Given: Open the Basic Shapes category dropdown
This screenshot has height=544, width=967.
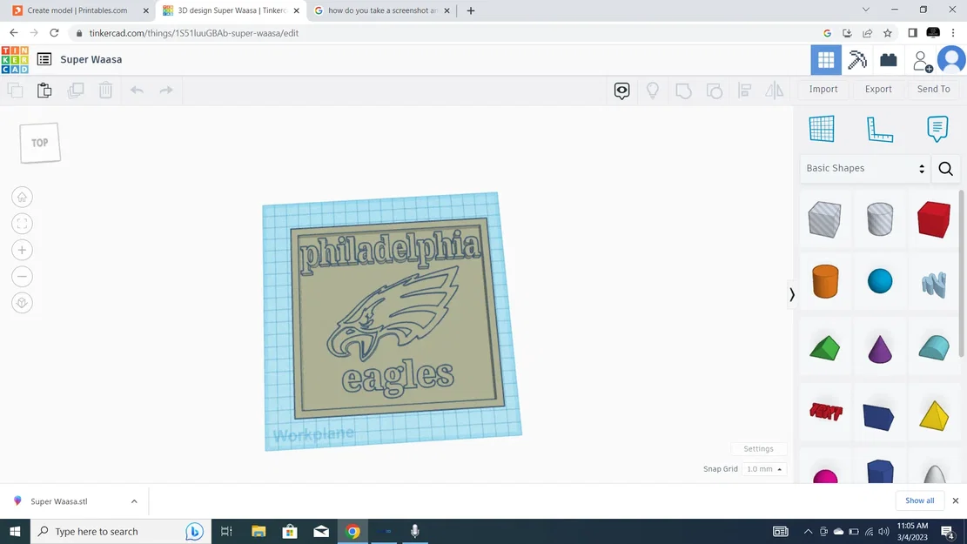Looking at the screenshot, I should (865, 168).
